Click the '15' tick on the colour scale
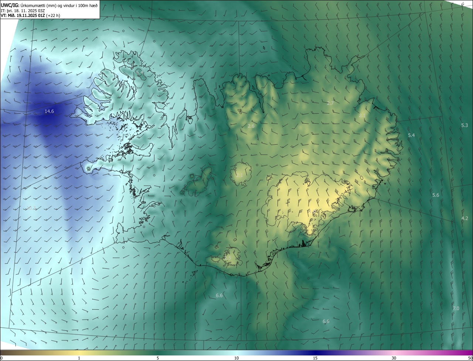Viewport: 473px width, 361px height. 315,358
